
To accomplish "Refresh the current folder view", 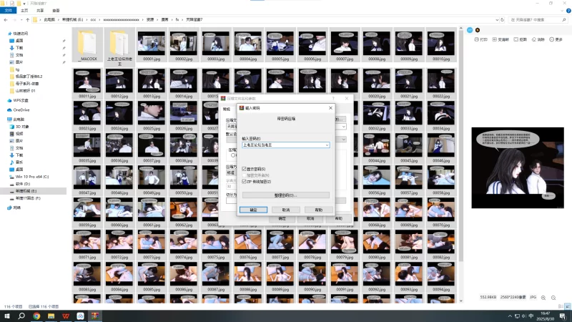I will click(503, 20).
